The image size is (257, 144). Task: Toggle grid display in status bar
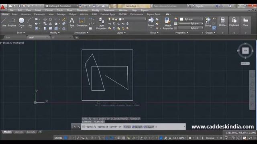[x=65, y=138]
